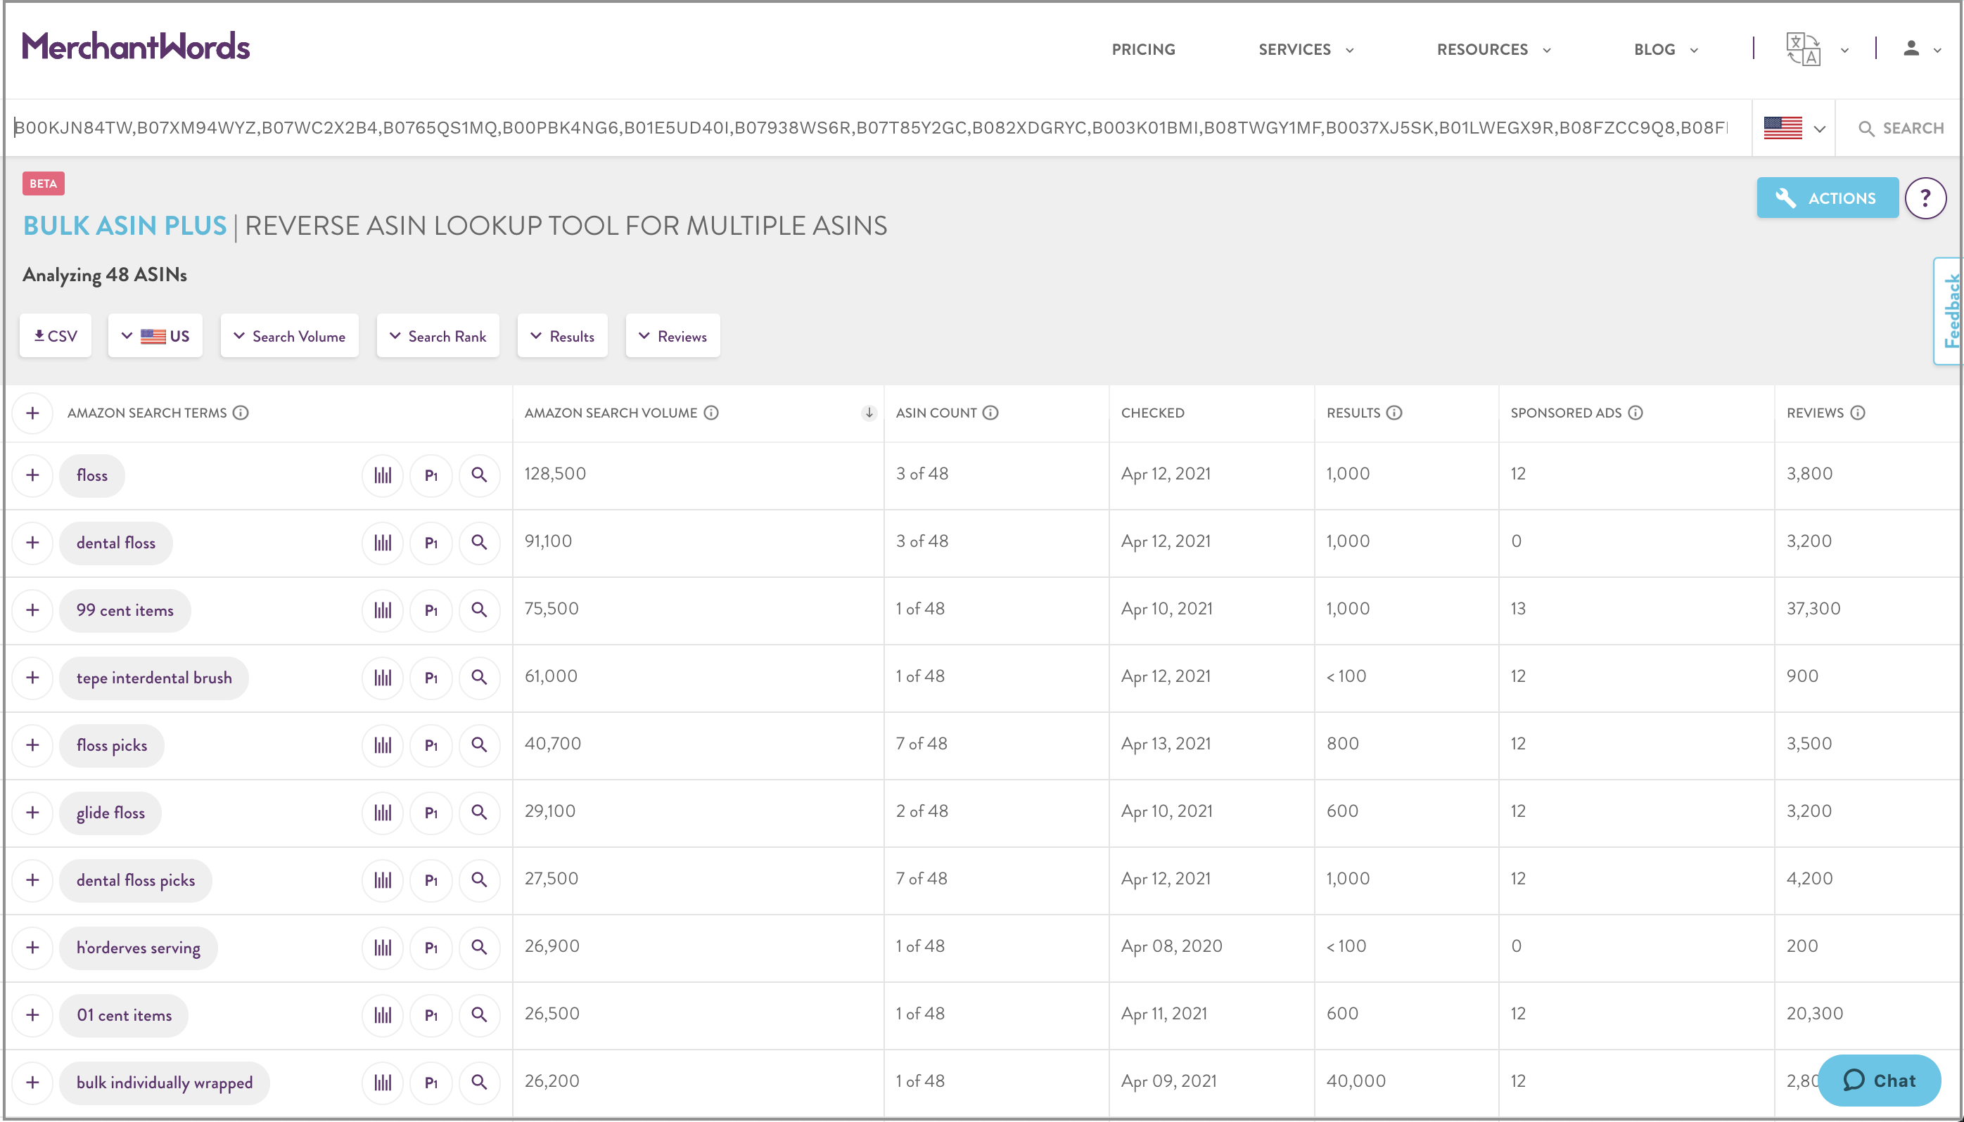Open the Results filter dropdown
The image size is (1964, 1122).
[x=562, y=336]
